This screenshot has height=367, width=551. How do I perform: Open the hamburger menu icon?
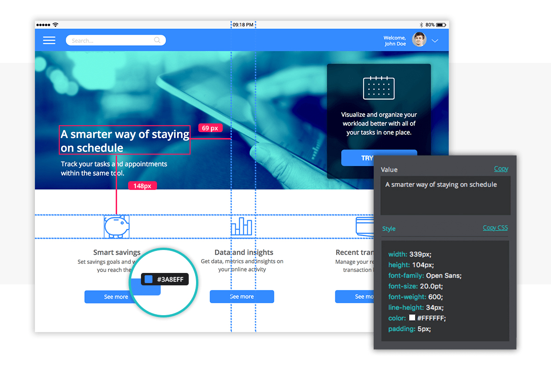pos(49,40)
